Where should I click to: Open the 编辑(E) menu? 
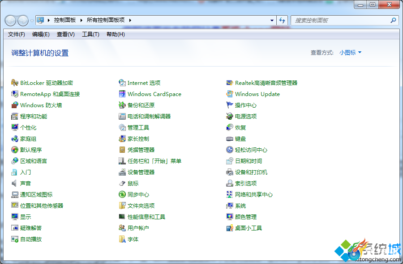[x=41, y=34]
